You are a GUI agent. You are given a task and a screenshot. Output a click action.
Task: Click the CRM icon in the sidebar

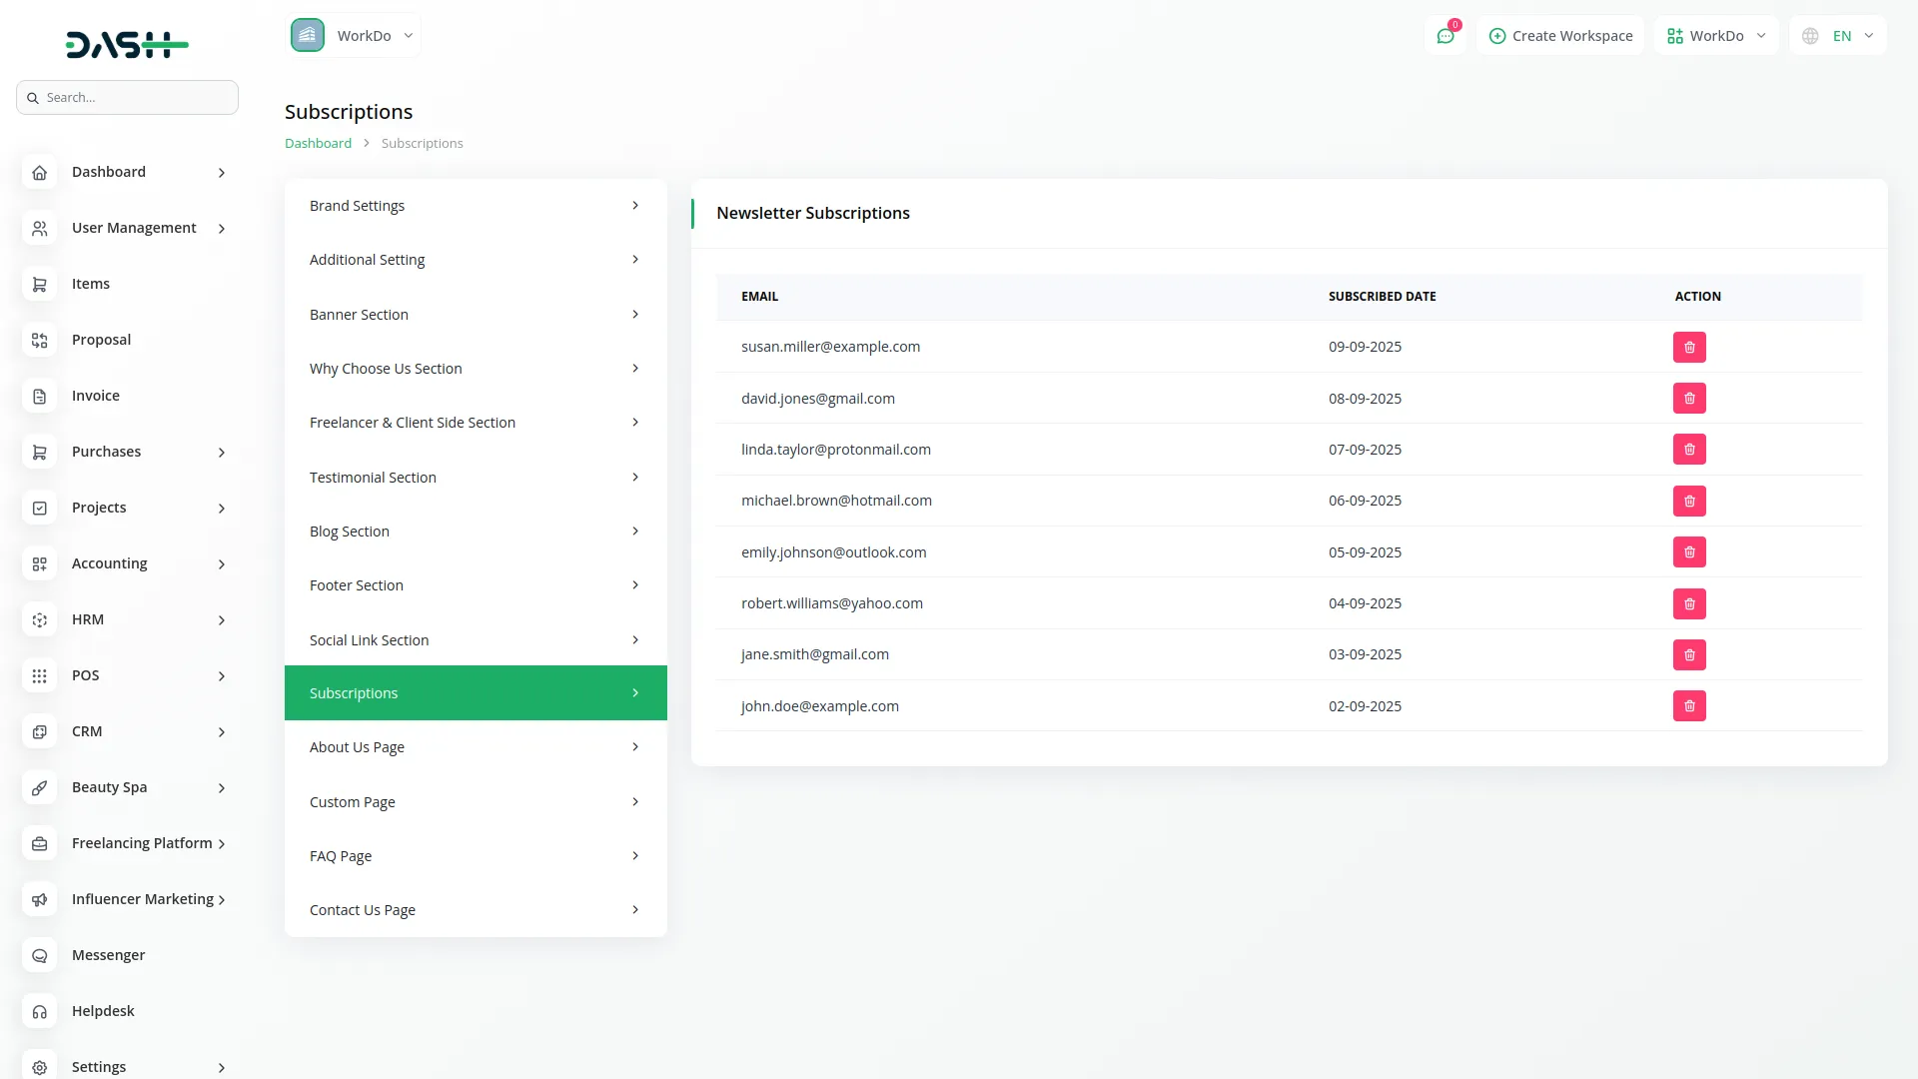[x=39, y=731]
